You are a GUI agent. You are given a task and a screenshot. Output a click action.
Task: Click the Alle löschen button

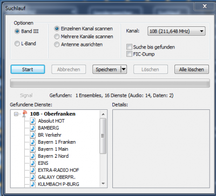click(x=192, y=69)
